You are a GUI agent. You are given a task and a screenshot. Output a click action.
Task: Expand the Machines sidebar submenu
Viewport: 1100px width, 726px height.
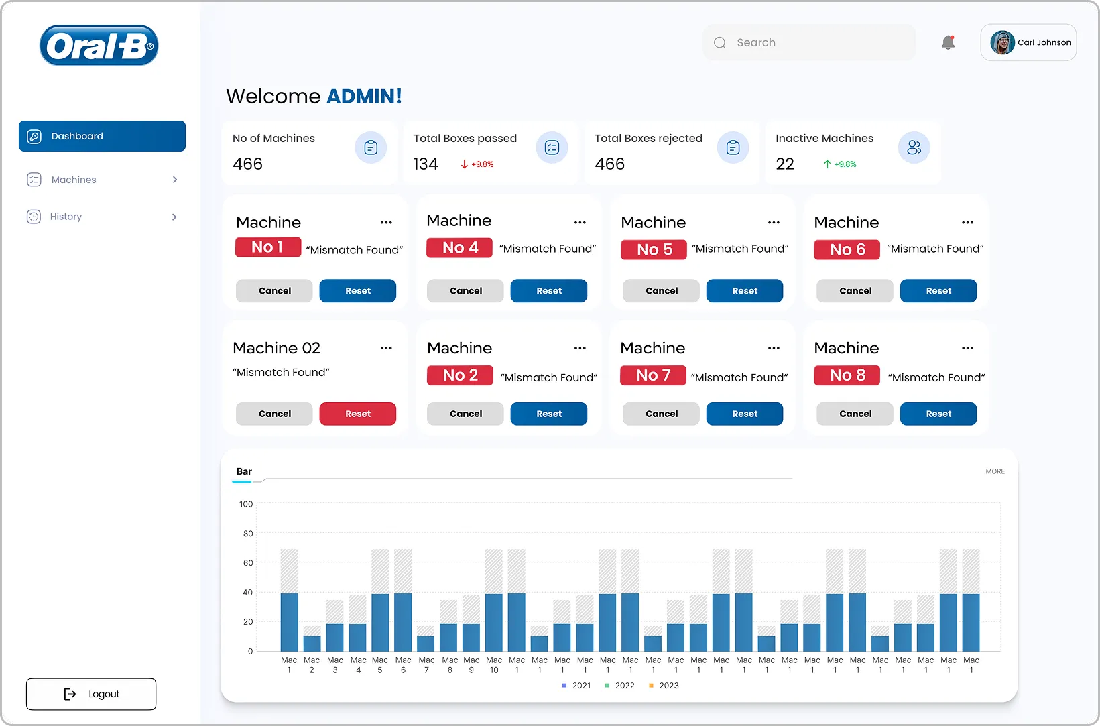coord(174,180)
